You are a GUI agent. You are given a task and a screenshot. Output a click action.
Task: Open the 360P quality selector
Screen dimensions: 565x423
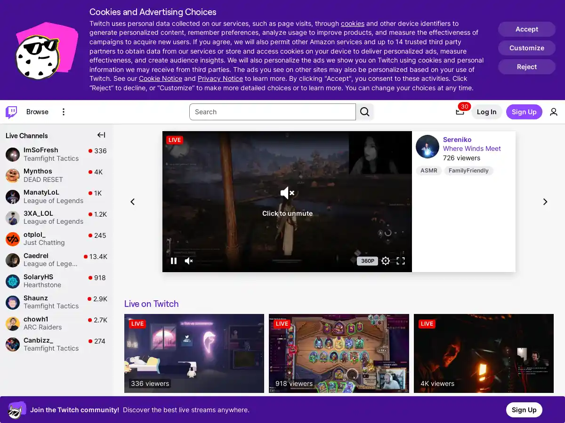click(x=367, y=261)
